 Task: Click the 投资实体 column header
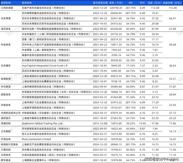(27, 3)
